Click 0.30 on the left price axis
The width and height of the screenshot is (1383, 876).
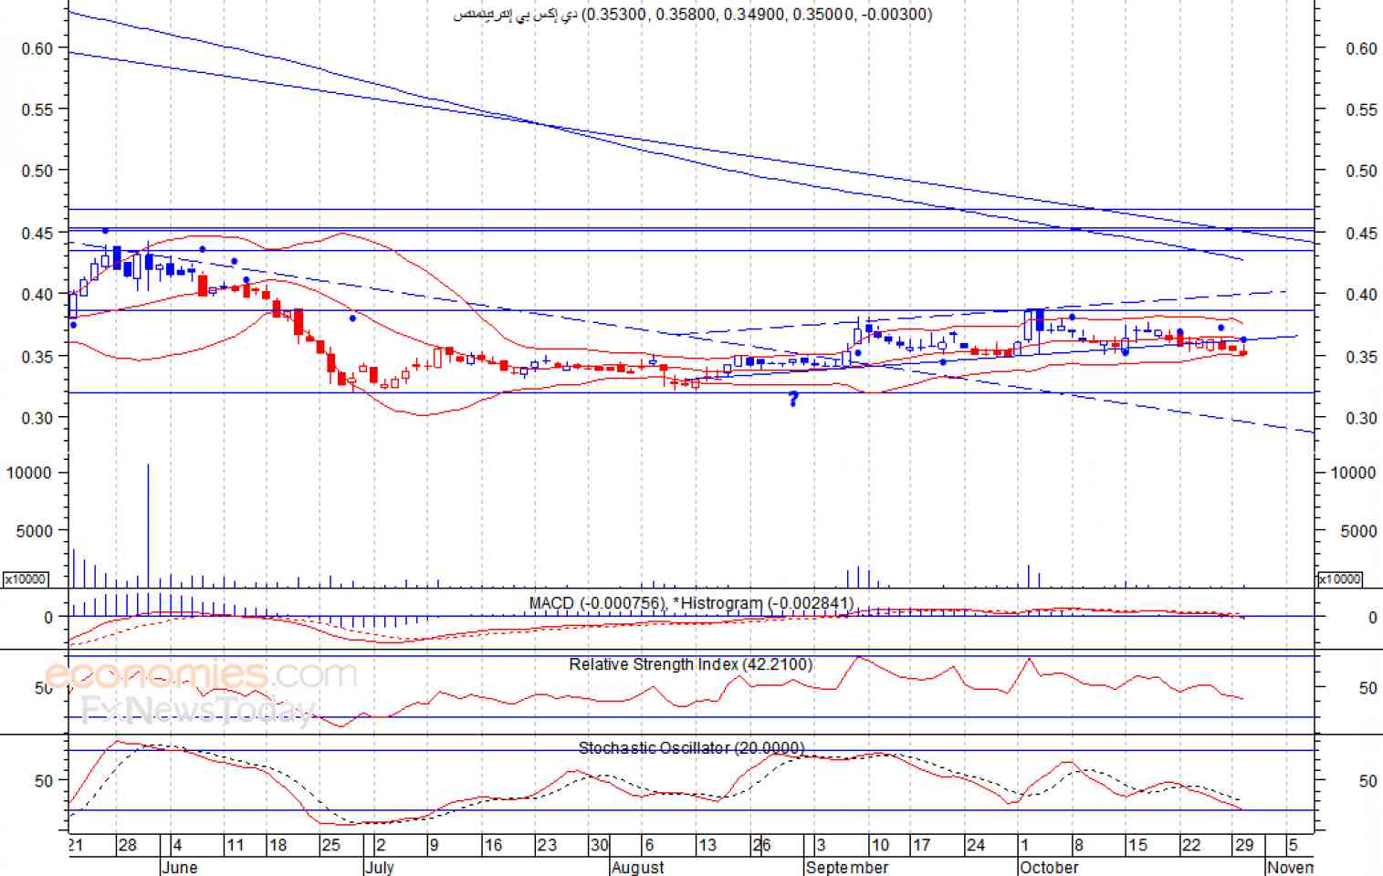coord(37,417)
